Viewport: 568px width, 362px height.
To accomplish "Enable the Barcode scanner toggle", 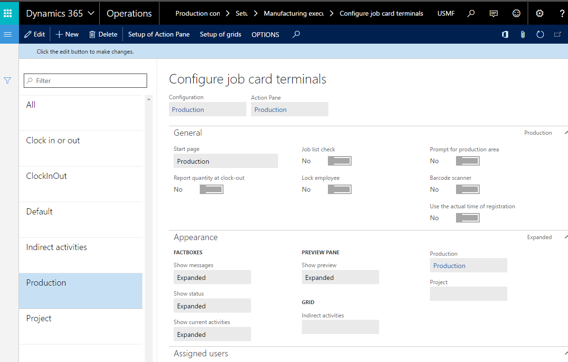I will pos(467,189).
